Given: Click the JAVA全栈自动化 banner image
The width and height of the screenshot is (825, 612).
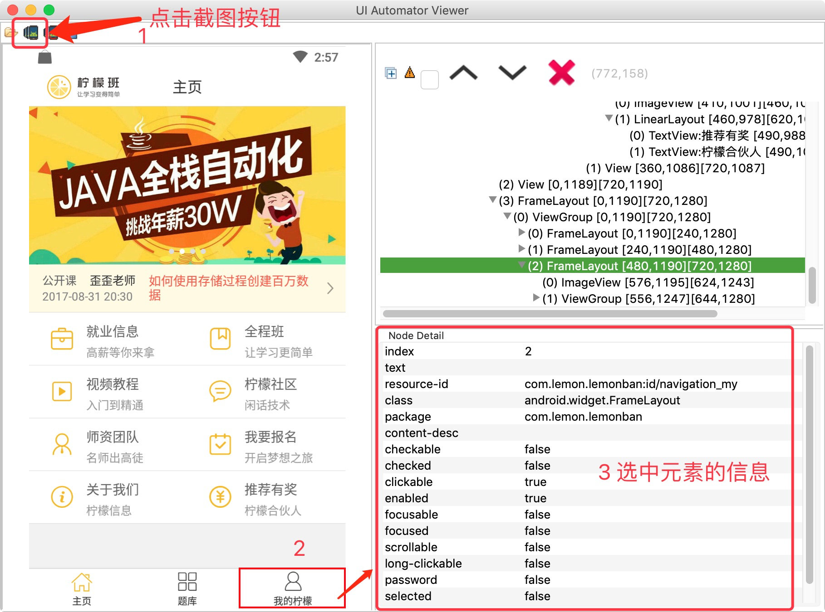Looking at the screenshot, I should [187, 185].
